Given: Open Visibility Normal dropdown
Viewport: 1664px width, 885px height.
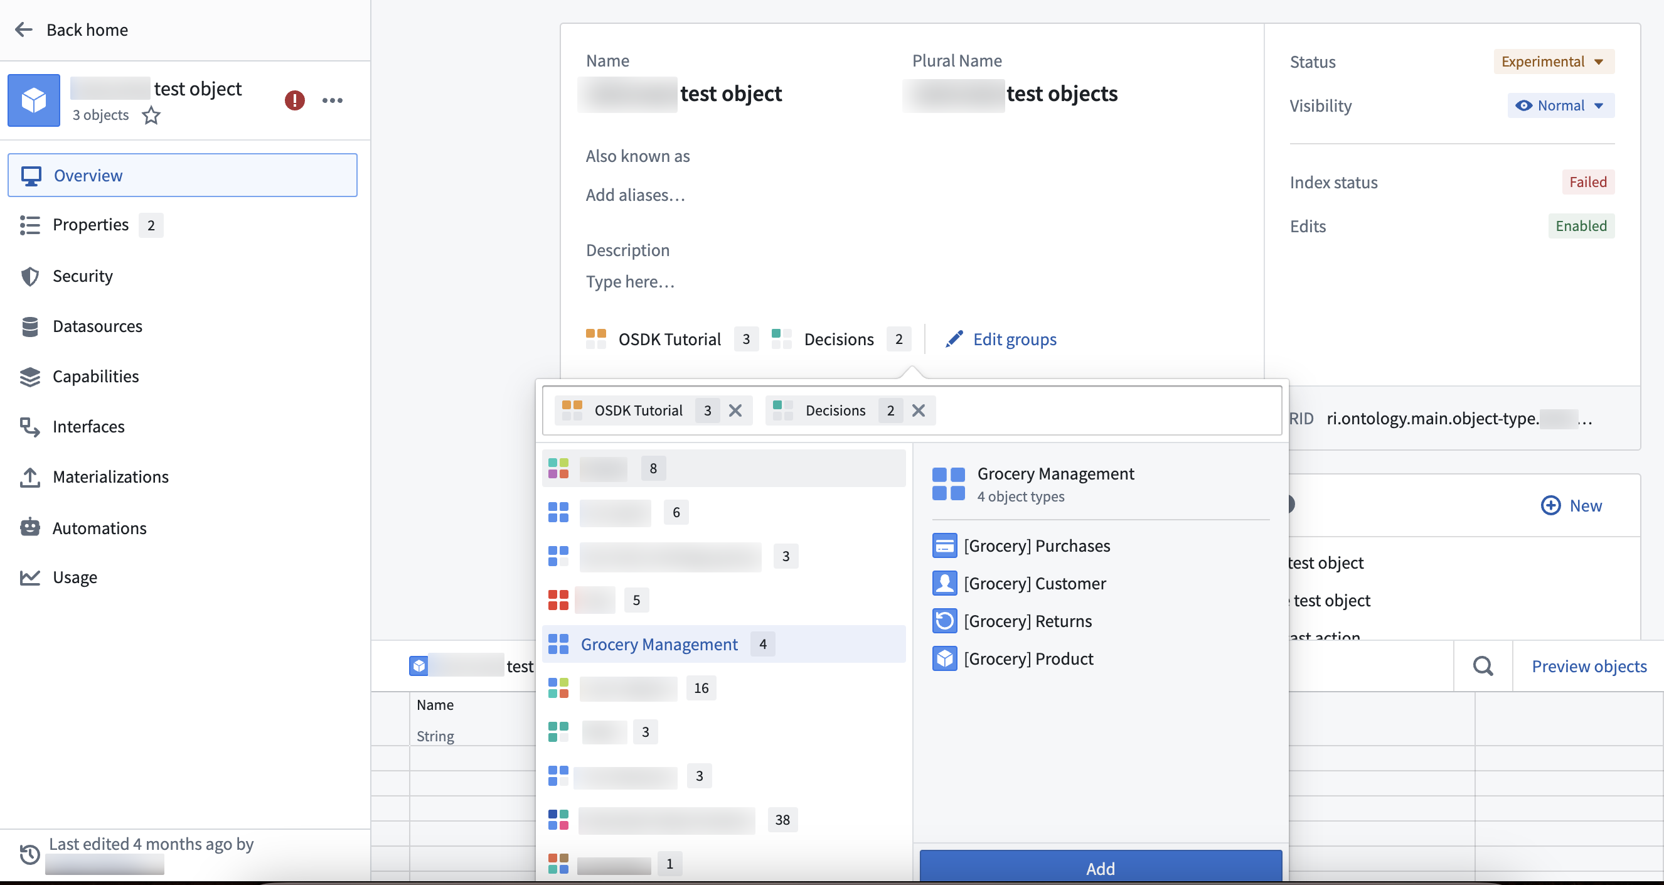Looking at the screenshot, I should point(1560,105).
